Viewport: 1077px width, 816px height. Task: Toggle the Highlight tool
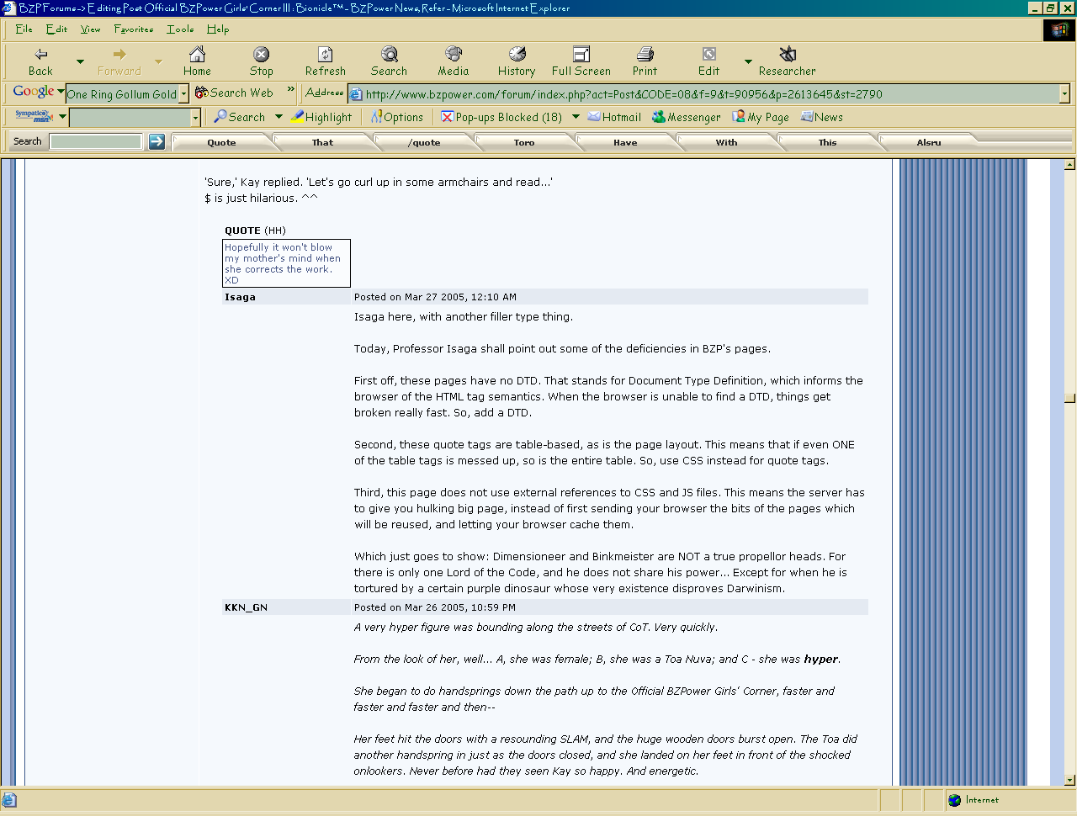pos(321,117)
